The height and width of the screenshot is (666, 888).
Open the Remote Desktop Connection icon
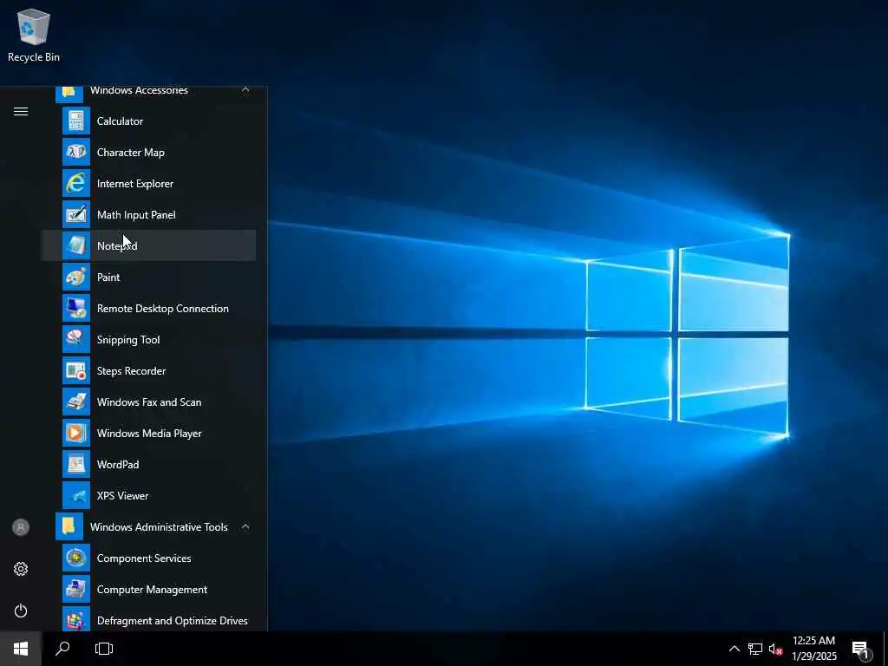pos(76,308)
